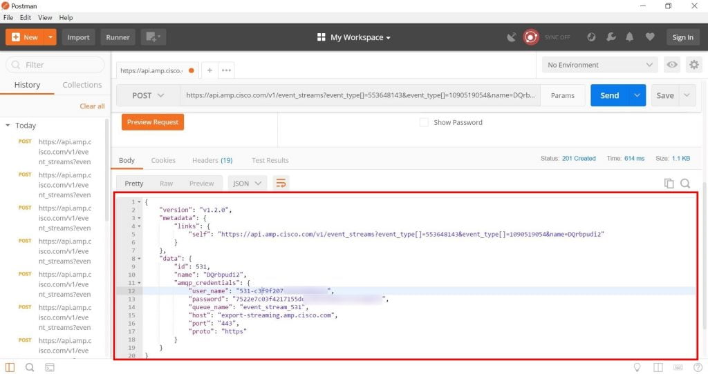Toggle the Show Password checkbox

click(x=424, y=122)
